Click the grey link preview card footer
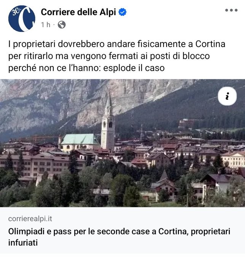This screenshot has height=258, width=245. [123, 230]
